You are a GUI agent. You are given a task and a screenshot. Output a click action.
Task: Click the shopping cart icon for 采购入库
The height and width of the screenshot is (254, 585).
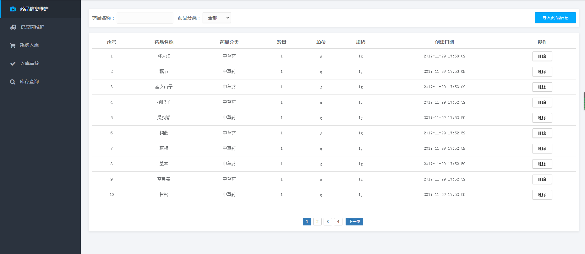(13, 46)
